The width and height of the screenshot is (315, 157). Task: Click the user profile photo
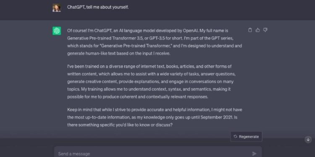click(x=57, y=8)
